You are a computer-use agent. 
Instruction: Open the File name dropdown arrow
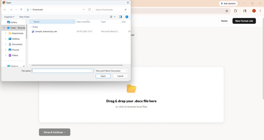click(x=92, y=71)
